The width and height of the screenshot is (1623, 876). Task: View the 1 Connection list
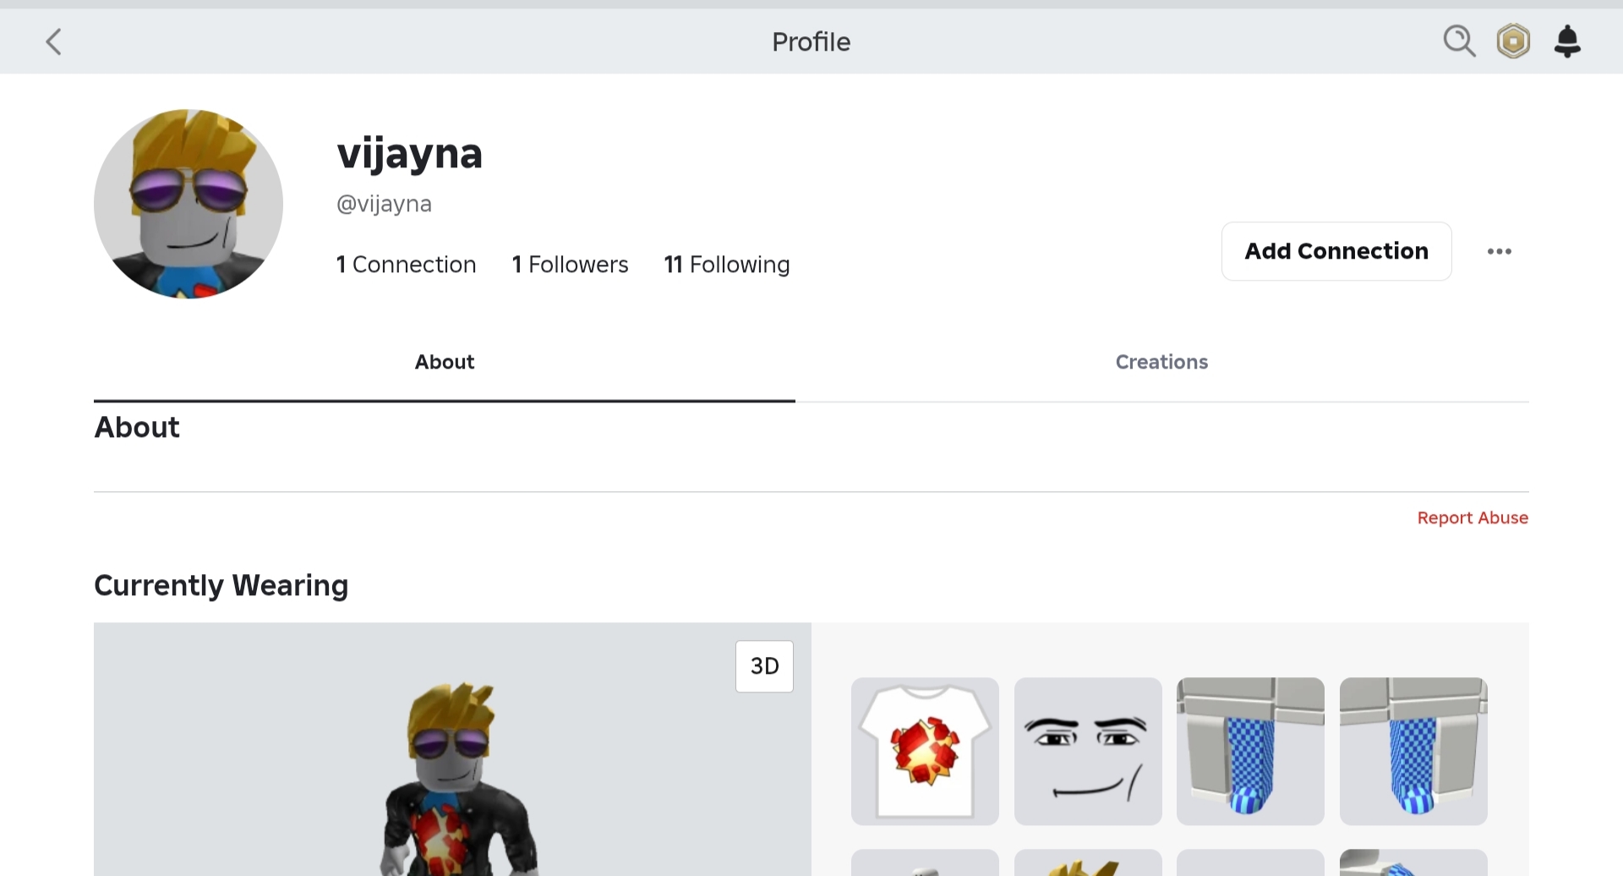(x=406, y=265)
